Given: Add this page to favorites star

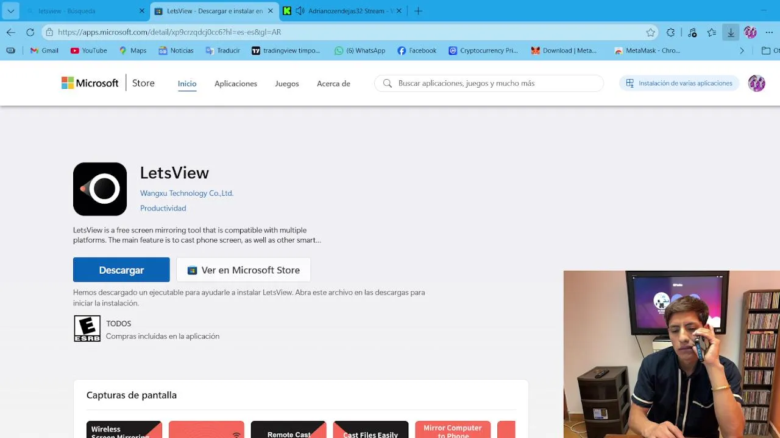Looking at the screenshot, I should (x=650, y=32).
